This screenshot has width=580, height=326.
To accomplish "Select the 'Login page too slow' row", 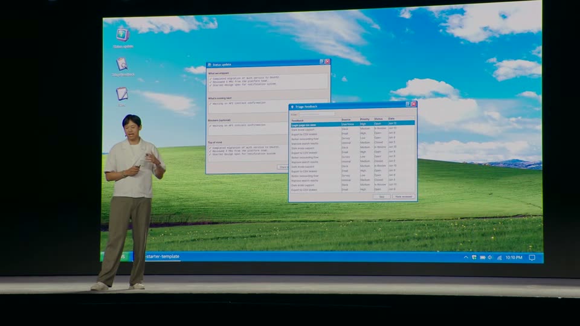I will [352, 124].
